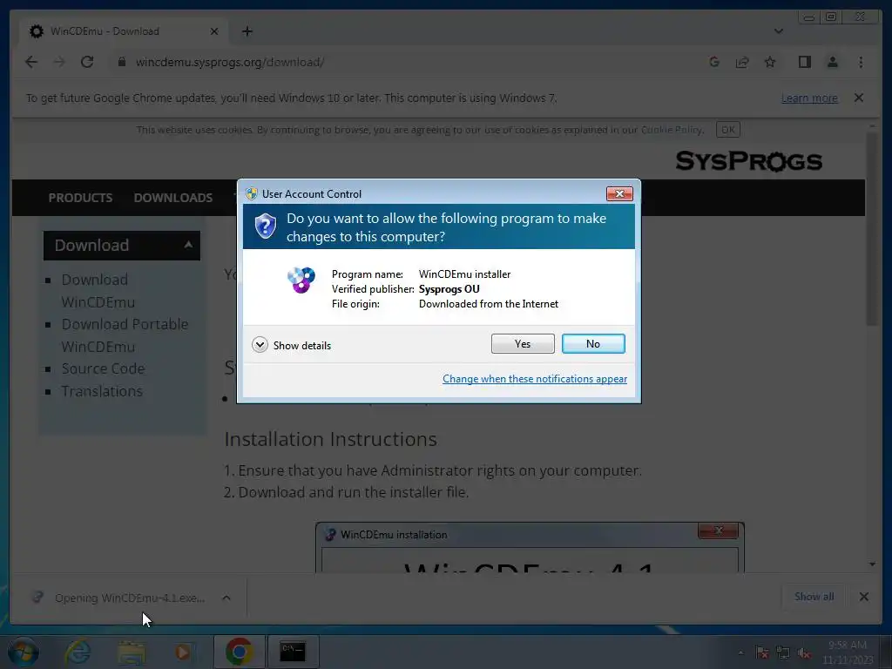Open Windows Media Player from taskbar
This screenshot has height=669, width=892.
coord(183,652)
